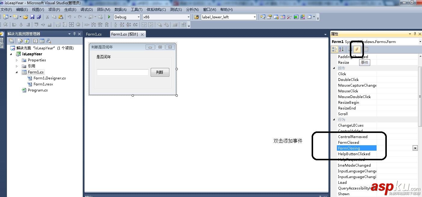The height and width of the screenshot is (197, 422).
Task: Select the Events lightning bolt icon in Properties
Action: pos(356,49)
